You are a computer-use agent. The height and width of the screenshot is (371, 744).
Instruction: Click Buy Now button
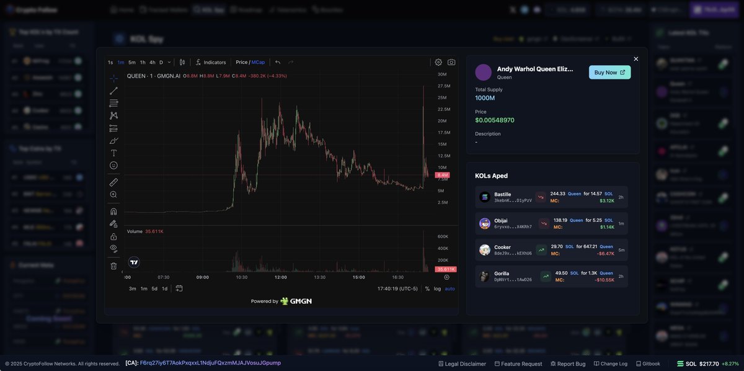tap(609, 72)
